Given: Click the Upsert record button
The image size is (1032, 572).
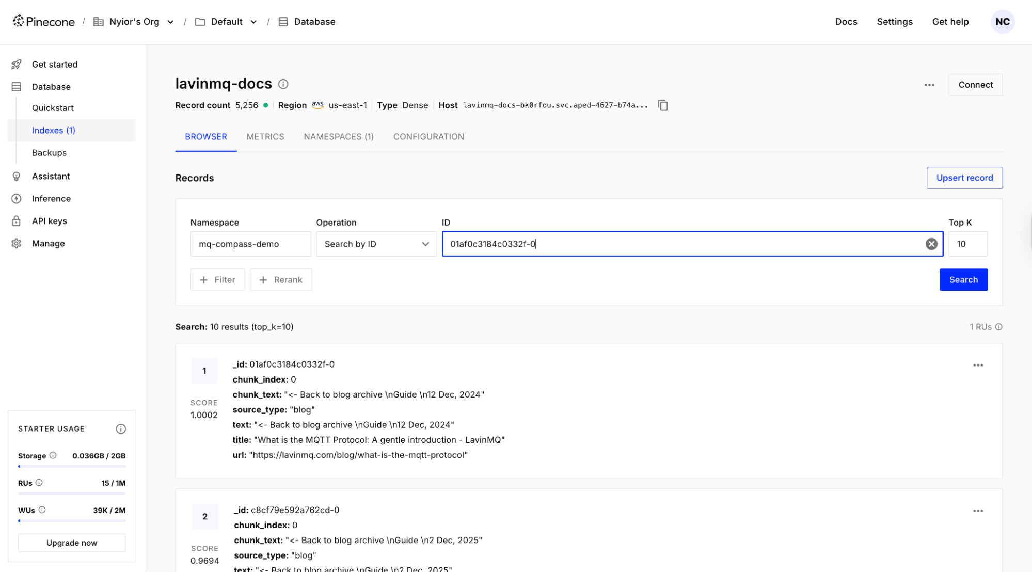Looking at the screenshot, I should [x=964, y=178].
